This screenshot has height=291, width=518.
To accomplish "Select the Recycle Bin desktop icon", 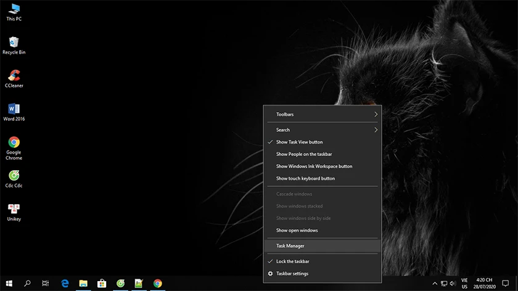I will pos(14,46).
